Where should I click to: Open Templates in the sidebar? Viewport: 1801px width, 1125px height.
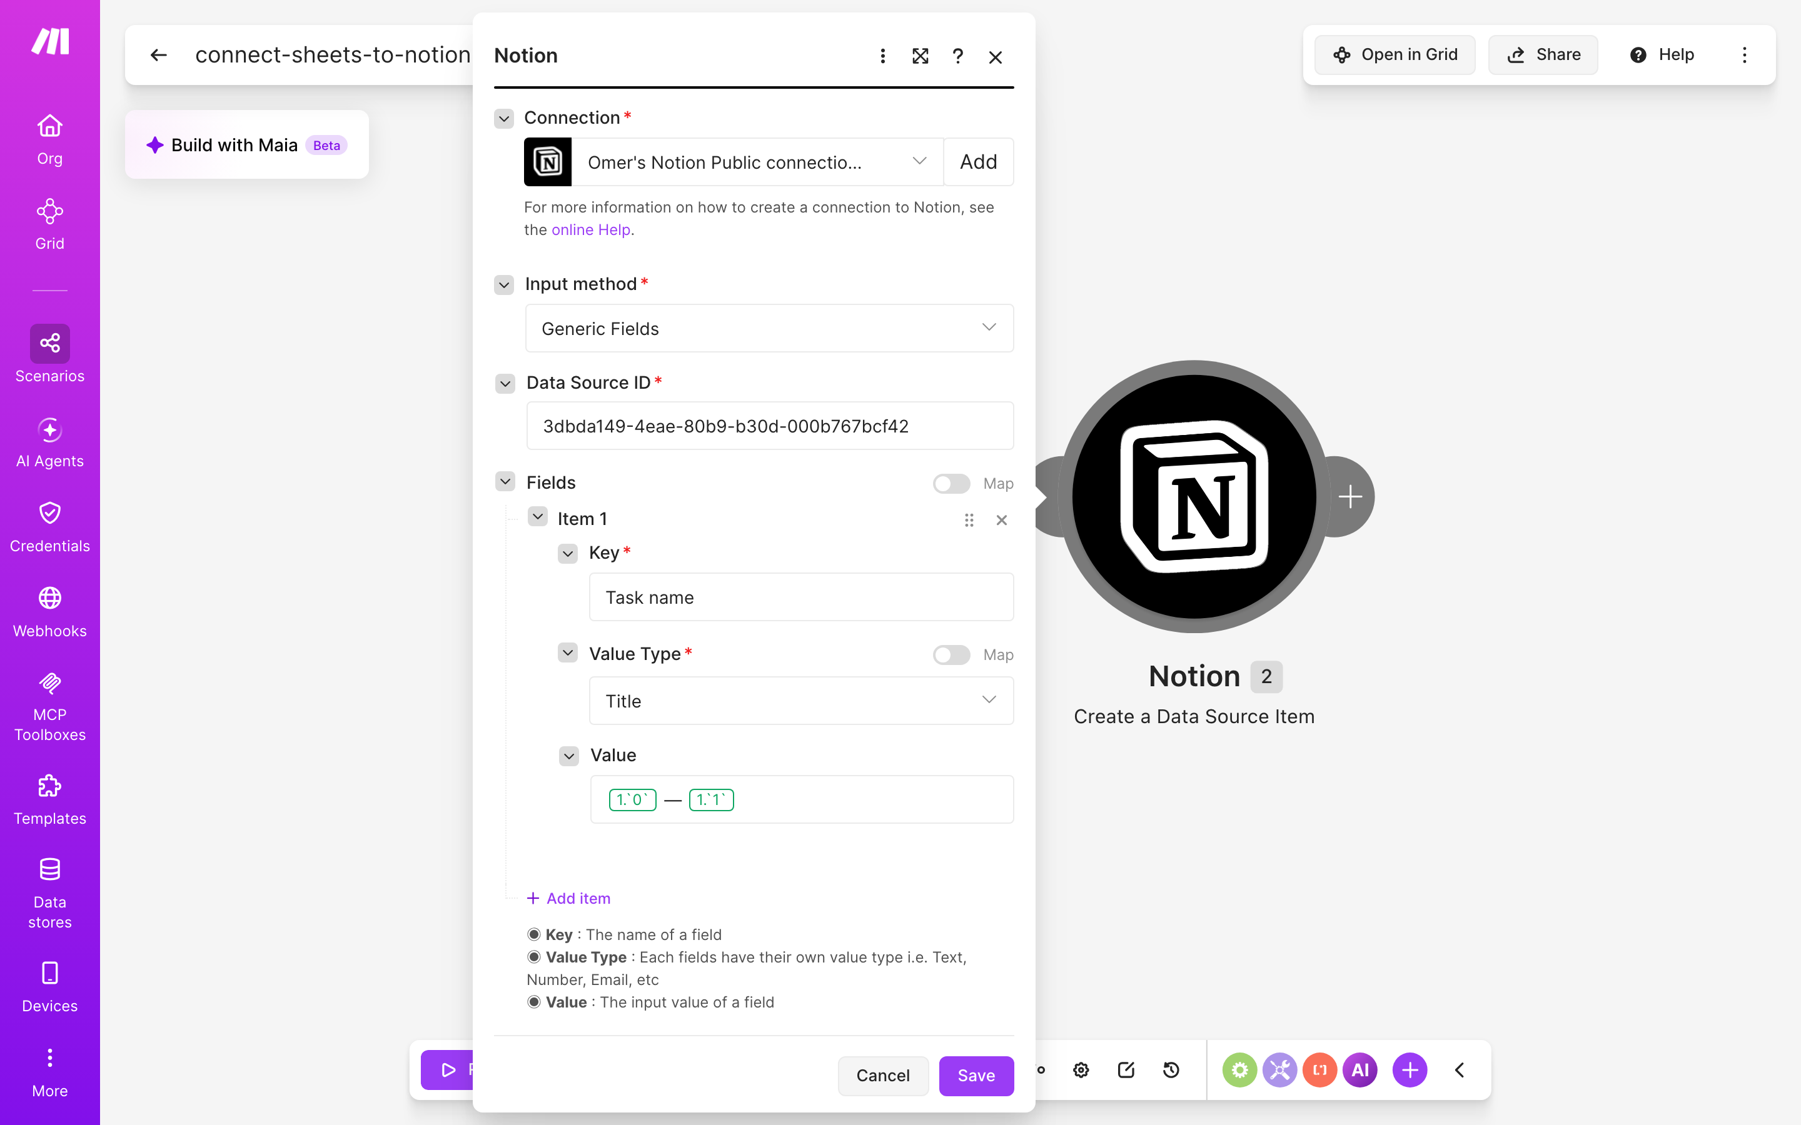click(x=50, y=800)
